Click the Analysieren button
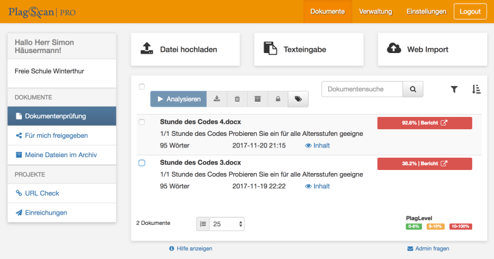The width and height of the screenshot is (494, 259). (x=179, y=99)
